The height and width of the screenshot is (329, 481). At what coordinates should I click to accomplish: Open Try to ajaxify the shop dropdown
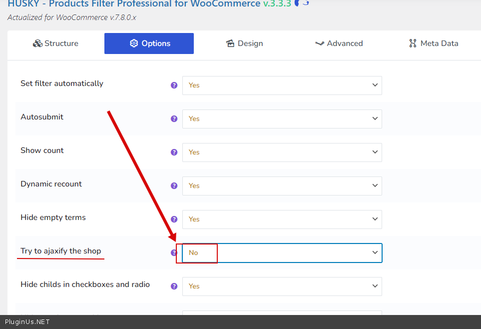(282, 253)
